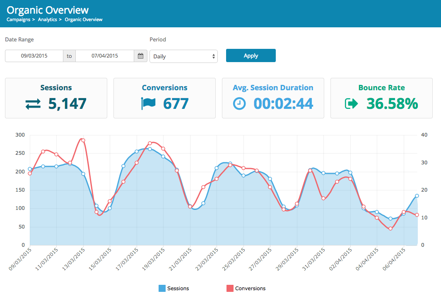
Task: Select the Bounce Rate 36.58% card
Action: pos(381,98)
